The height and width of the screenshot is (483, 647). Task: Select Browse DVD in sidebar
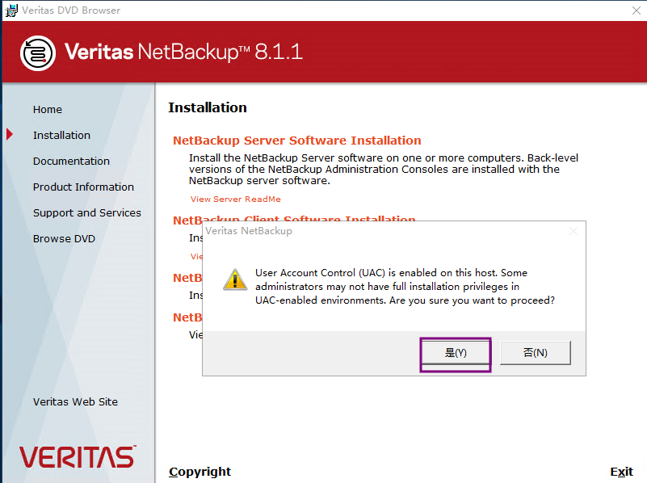point(64,239)
